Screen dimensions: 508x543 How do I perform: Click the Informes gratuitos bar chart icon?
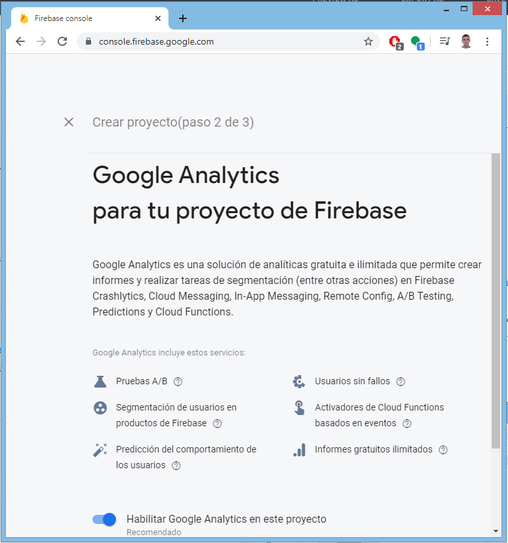point(300,449)
